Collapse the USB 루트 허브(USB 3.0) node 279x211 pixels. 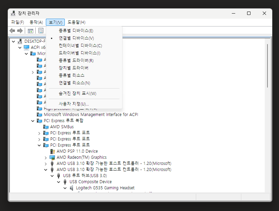tap(52, 176)
